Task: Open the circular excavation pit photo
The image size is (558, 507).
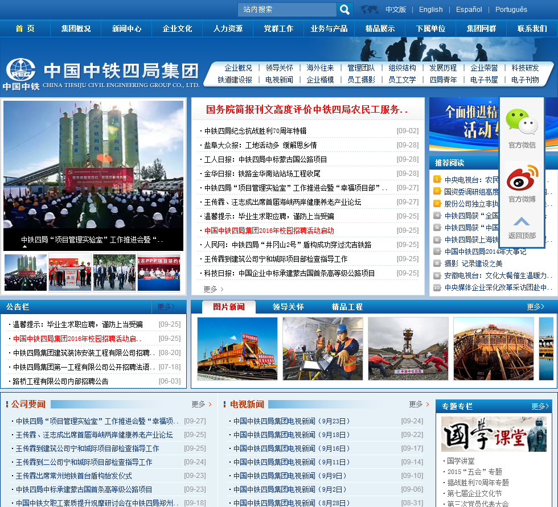Action: pyautogui.click(x=494, y=349)
